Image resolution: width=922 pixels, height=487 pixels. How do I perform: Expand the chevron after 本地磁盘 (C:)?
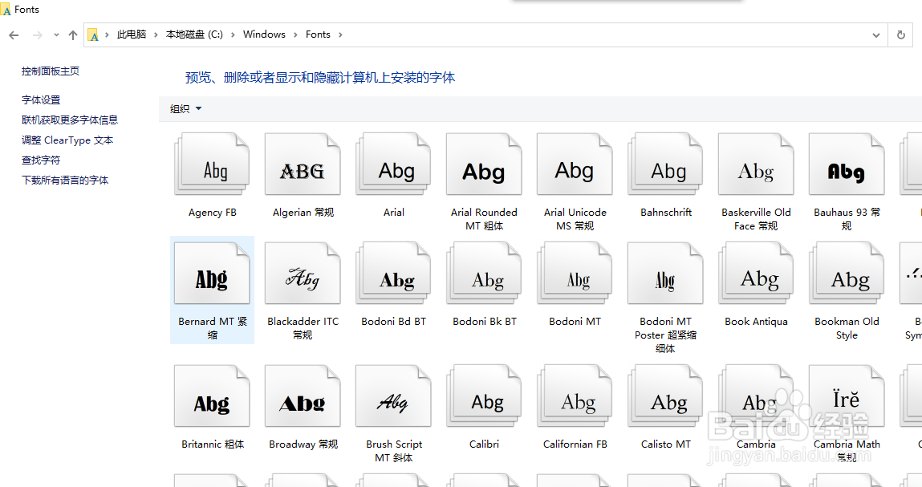tap(233, 34)
